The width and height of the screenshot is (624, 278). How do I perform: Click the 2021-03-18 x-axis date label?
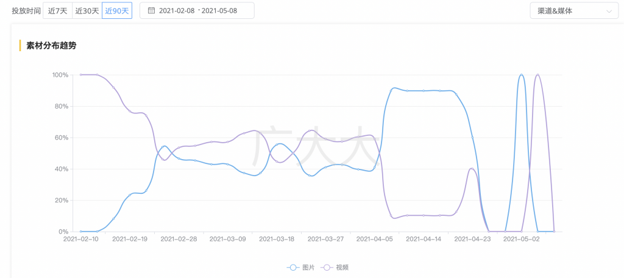[277, 240]
